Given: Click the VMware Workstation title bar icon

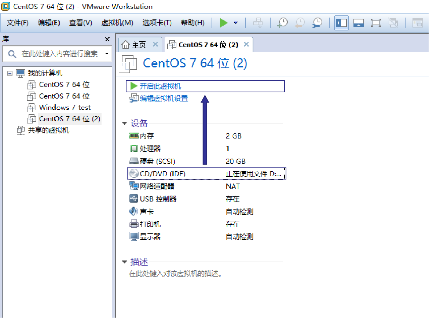Looking at the screenshot, I should click(5, 6).
